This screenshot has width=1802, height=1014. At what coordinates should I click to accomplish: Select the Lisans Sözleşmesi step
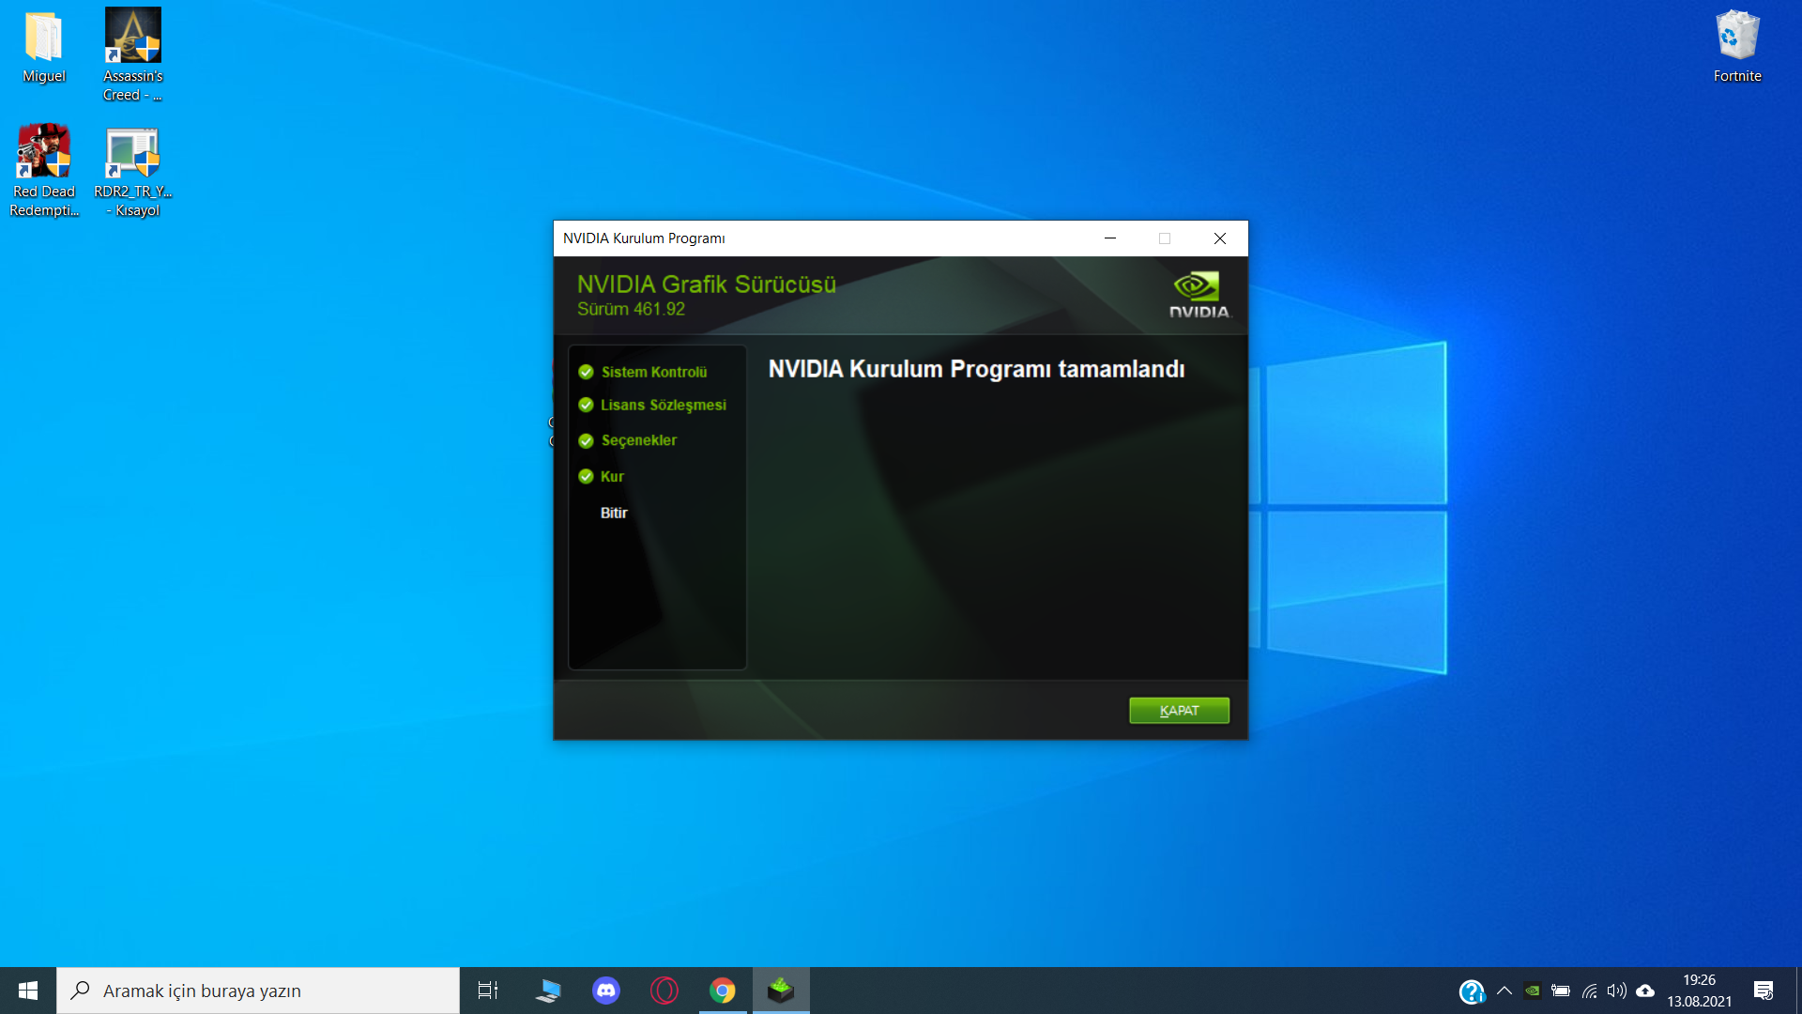[x=663, y=405]
